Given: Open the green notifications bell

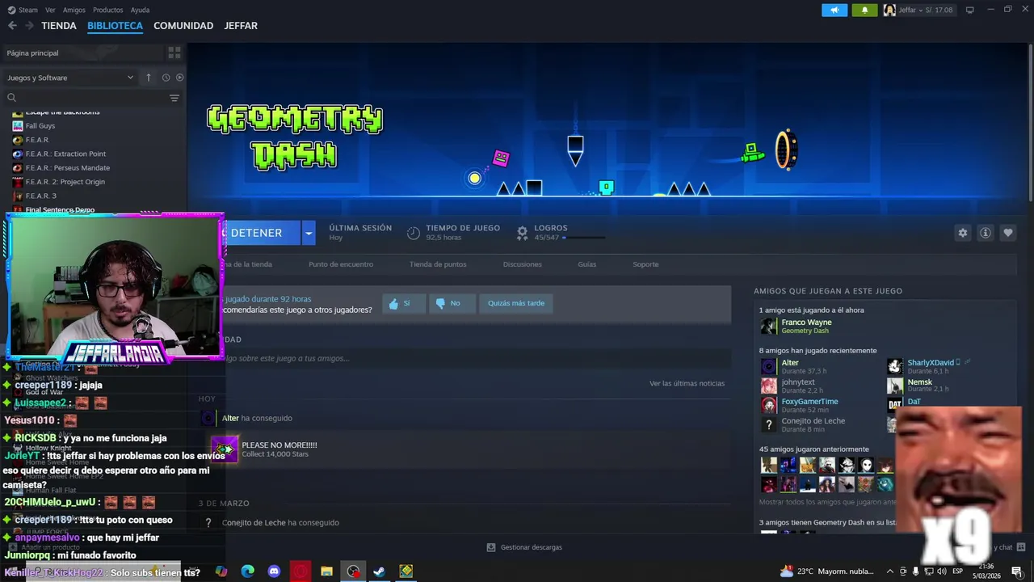Looking at the screenshot, I should 864,10.
